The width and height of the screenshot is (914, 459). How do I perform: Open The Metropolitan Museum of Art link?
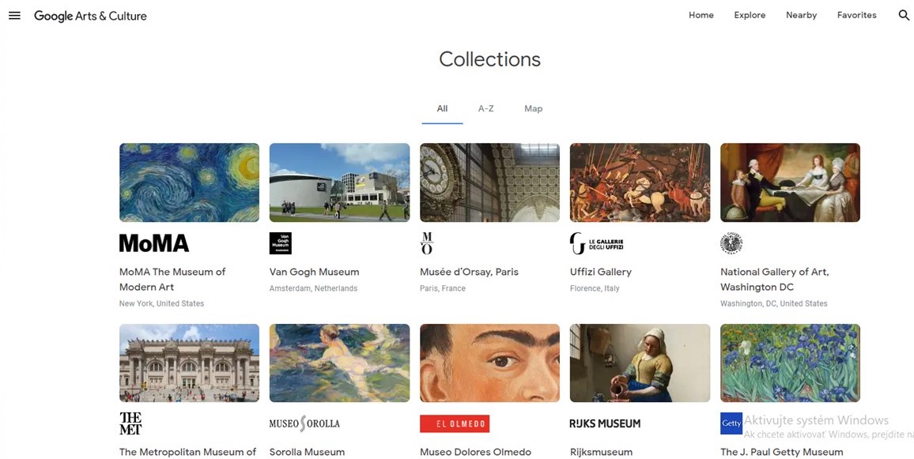coord(187,452)
